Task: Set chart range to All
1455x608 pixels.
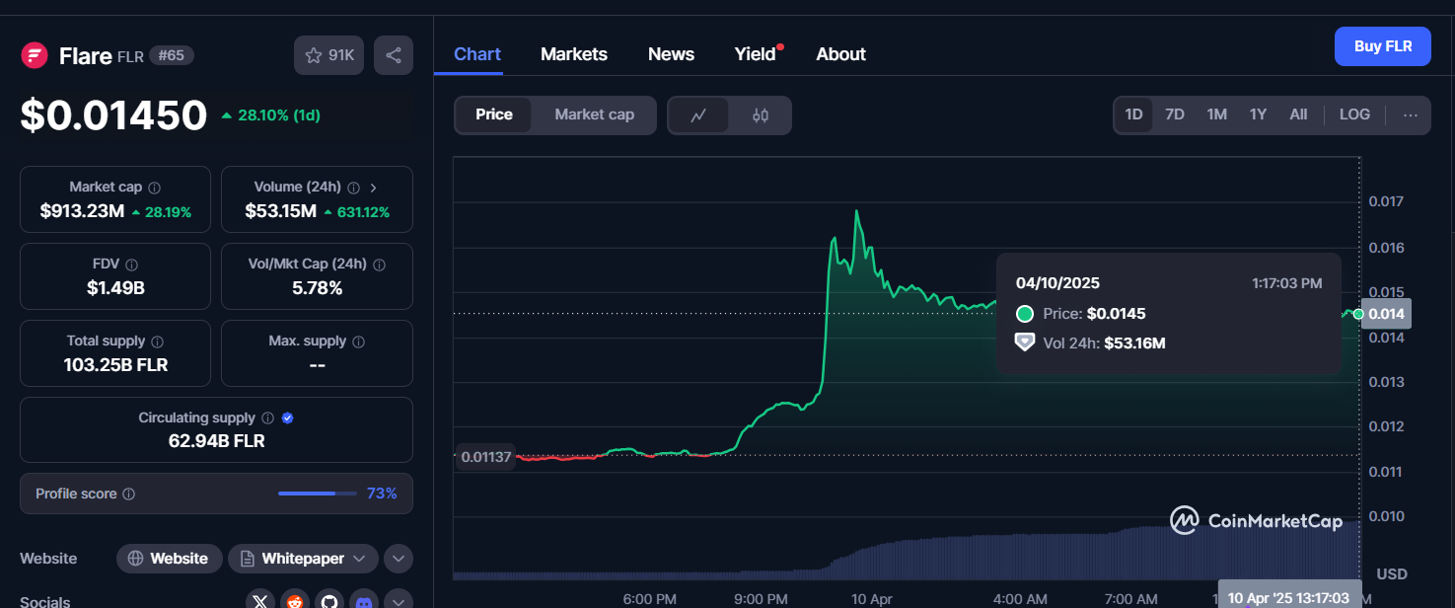Action: click(1298, 115)
